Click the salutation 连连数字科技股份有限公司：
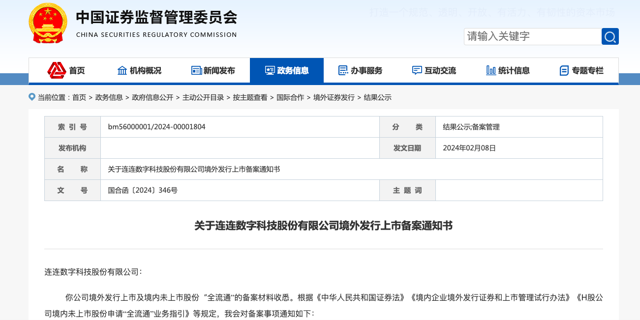The height and width of the screenshot is (320, 640). pyautogui.click(x=93, y=271)
